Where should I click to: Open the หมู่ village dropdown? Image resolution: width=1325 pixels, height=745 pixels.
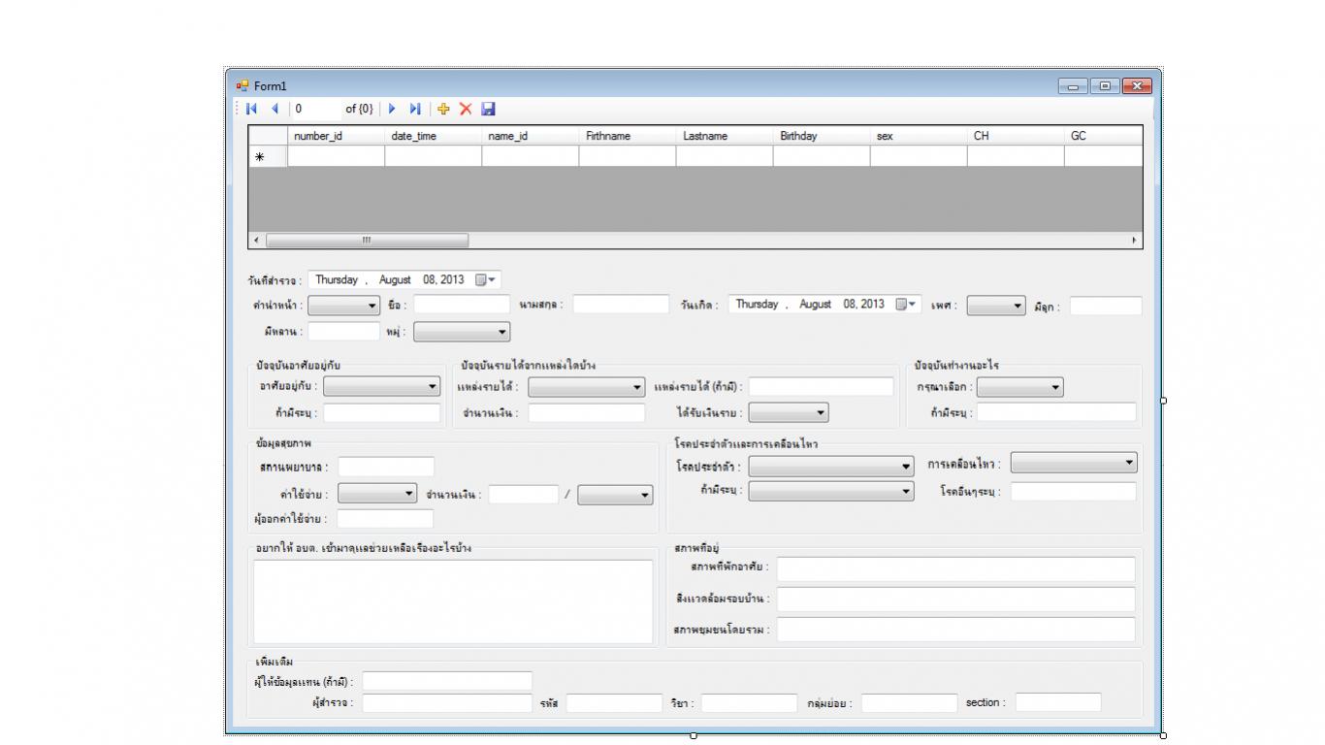[x=462, y=332]
